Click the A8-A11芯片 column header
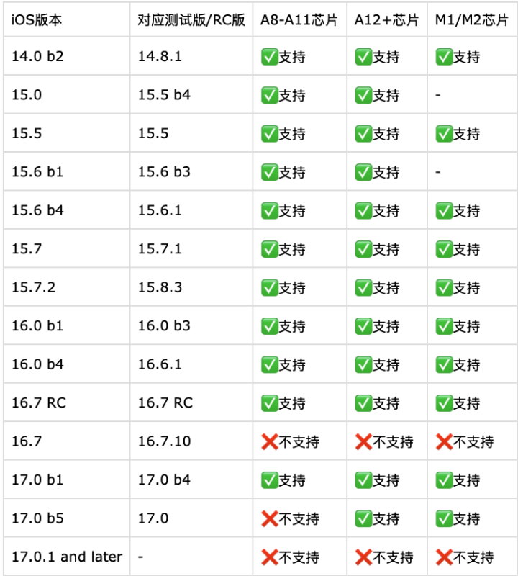 (299, 19)
